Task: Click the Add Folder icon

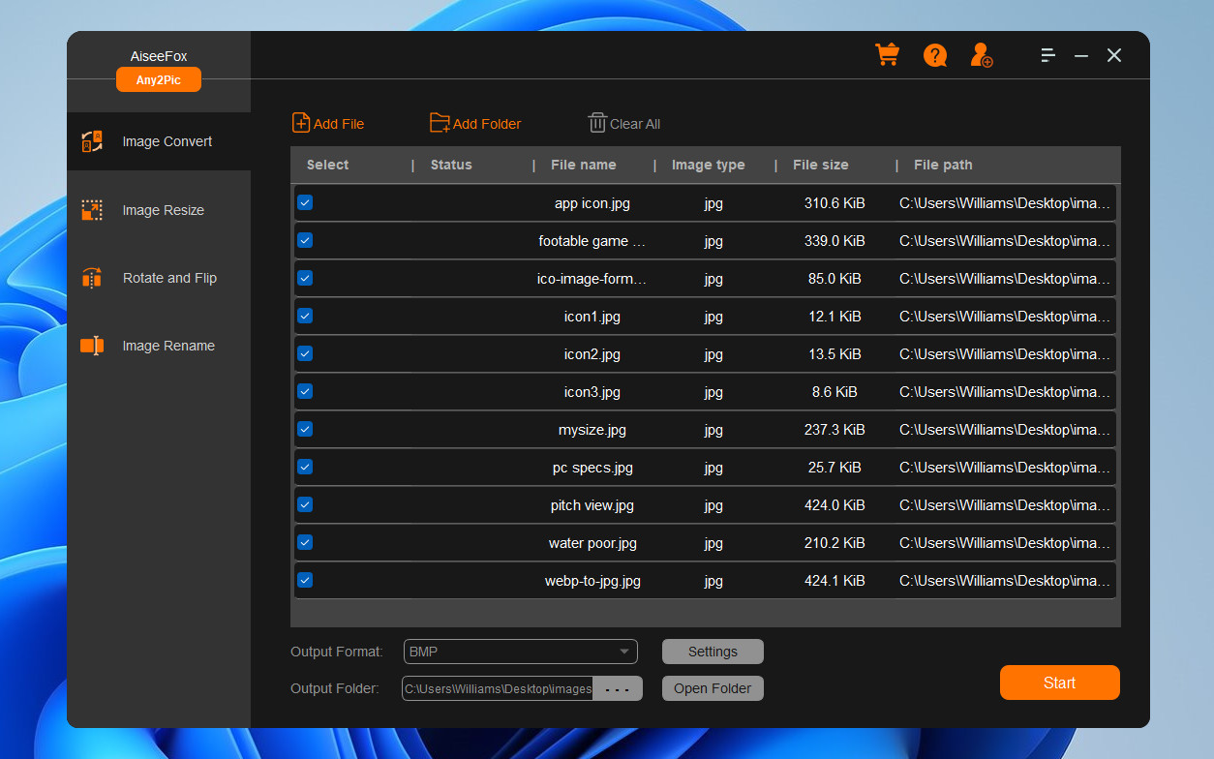Action: 440,123
